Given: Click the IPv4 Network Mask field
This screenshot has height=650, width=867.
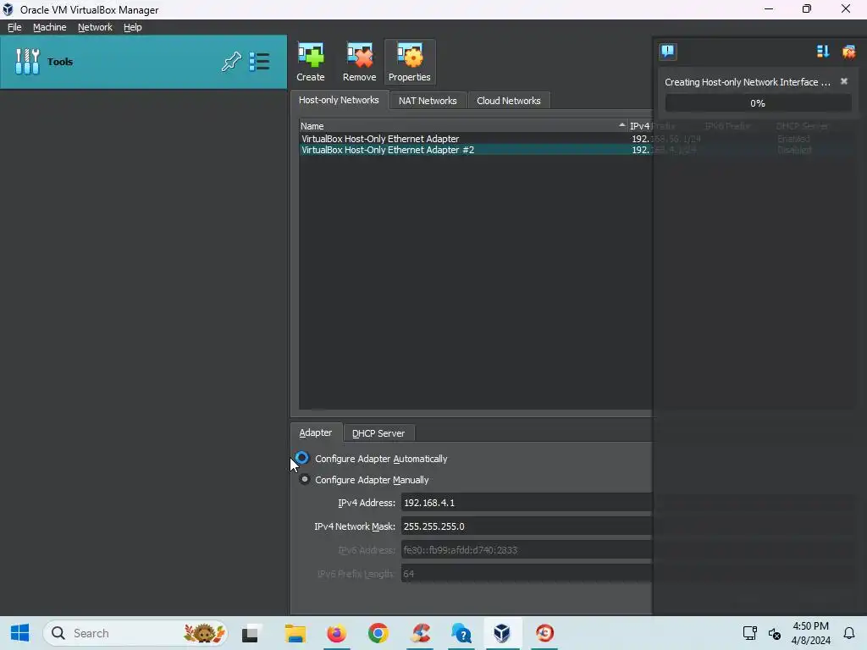Looking at the screenshot, I should click(527, 526).
